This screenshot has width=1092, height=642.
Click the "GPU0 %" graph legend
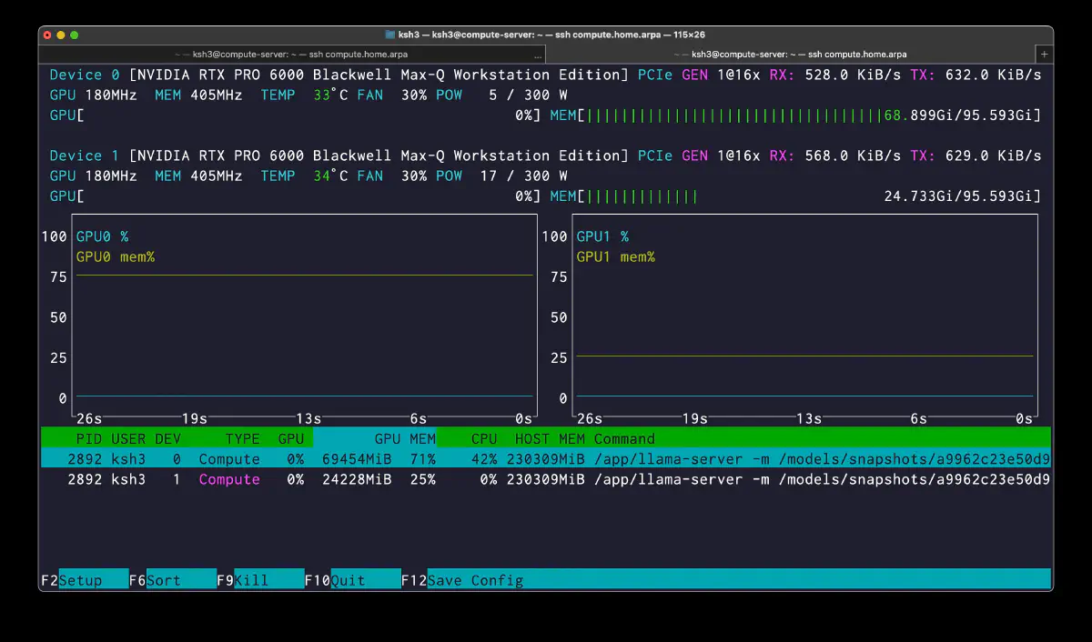coord(102,236)
